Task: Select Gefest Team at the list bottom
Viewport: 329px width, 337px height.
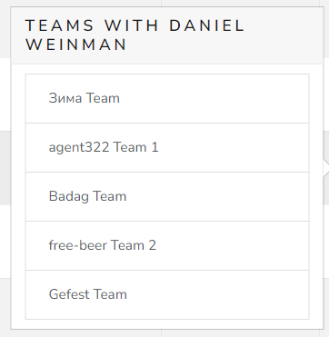Action: click(x=167, y=294)
